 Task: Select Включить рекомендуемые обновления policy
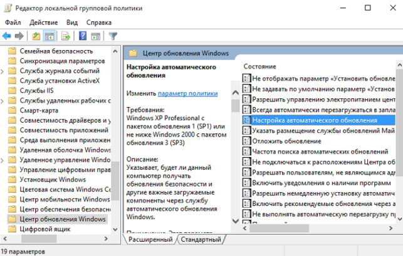click(x=323, y=203)
